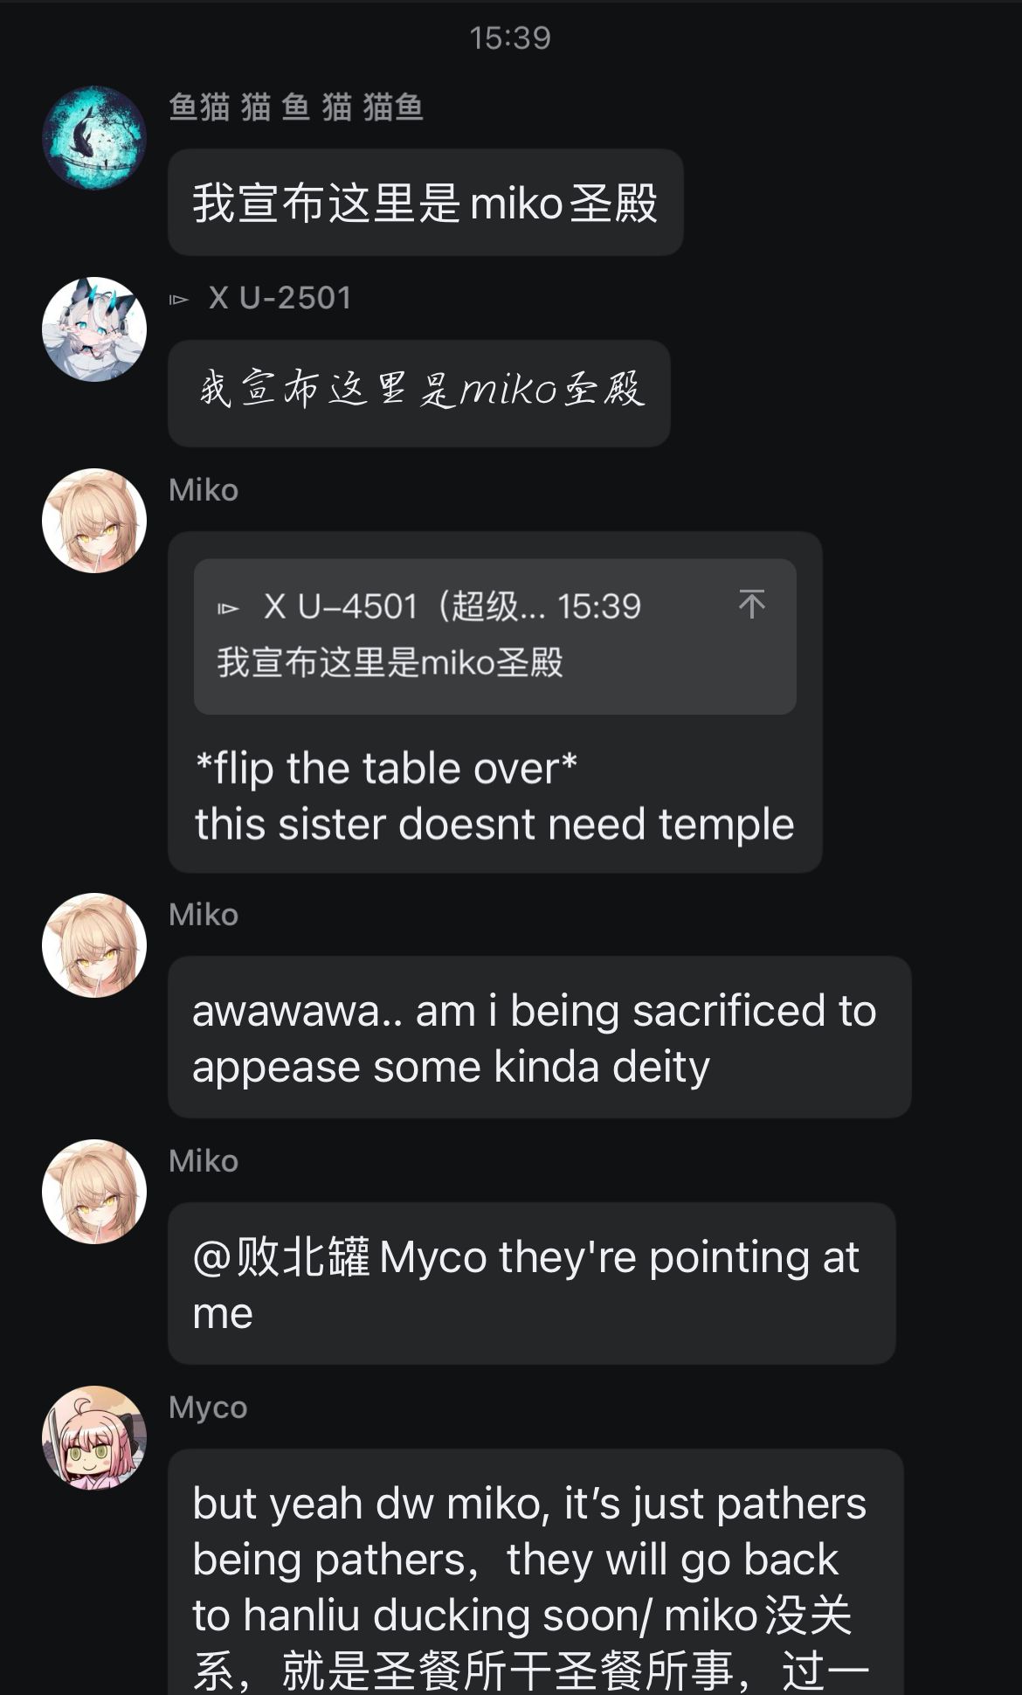The image size is (1022, 1695).
Task: Jump to original message via the up-arrow icon
Action: tap(752, 604)
